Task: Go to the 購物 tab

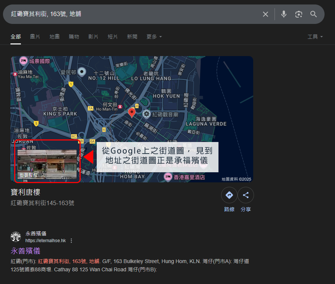Action: pos(74,37)
